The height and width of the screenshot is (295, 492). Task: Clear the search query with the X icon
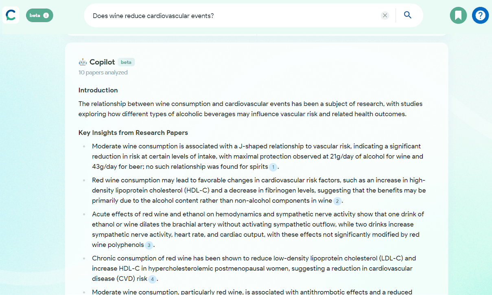point(385,15)
